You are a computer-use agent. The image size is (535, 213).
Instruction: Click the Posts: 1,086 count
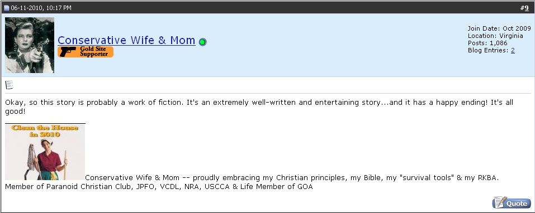[x=487, y=43]
